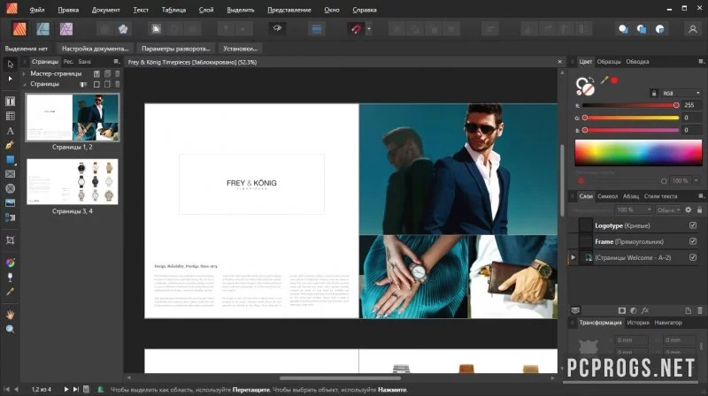Screen dimensions: 708x396
Task: Open the Color panel options menu
Action: [701, 61]
